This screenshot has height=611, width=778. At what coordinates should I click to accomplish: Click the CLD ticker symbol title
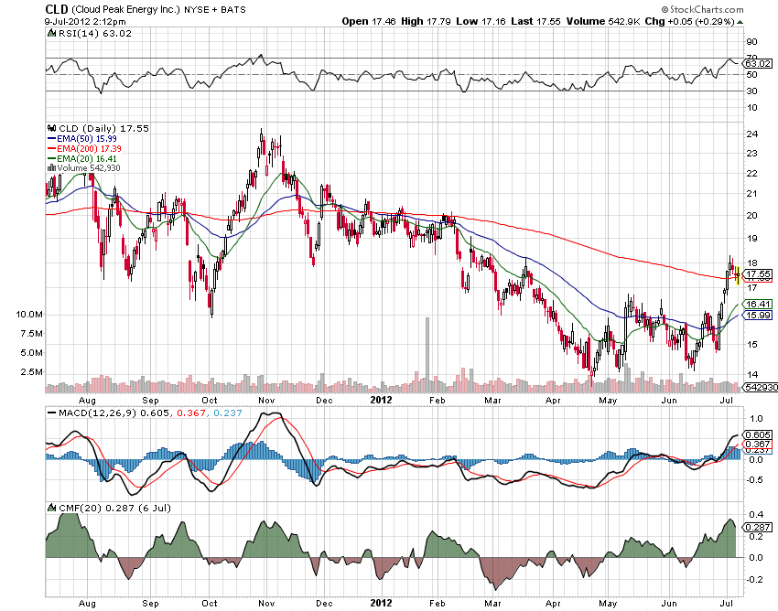(x=57, y=9)
